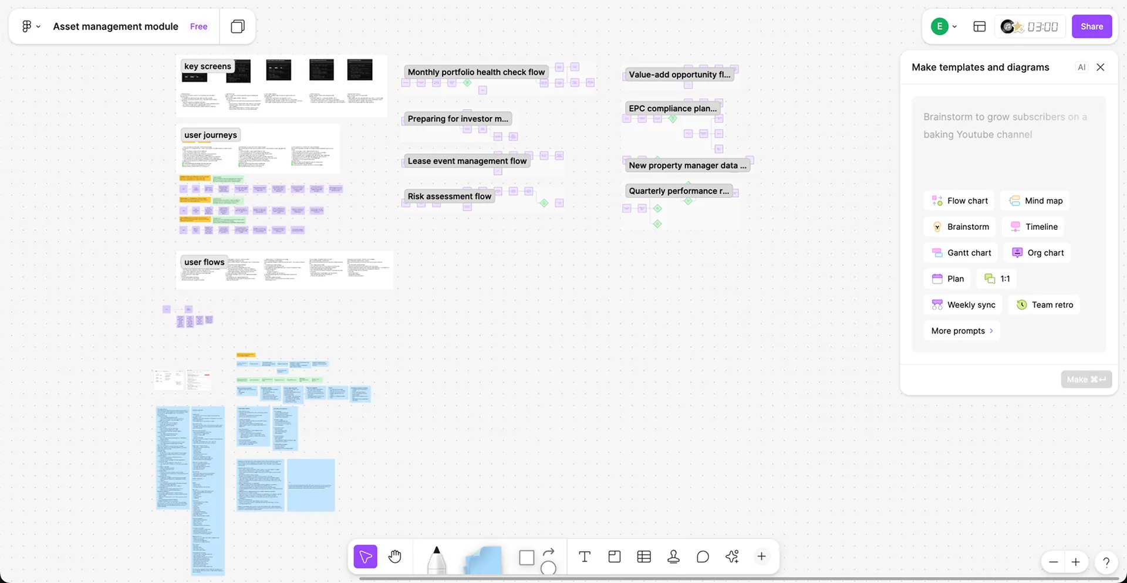
Task: Open the account menu next to avatar E
Action: (954, 26)
